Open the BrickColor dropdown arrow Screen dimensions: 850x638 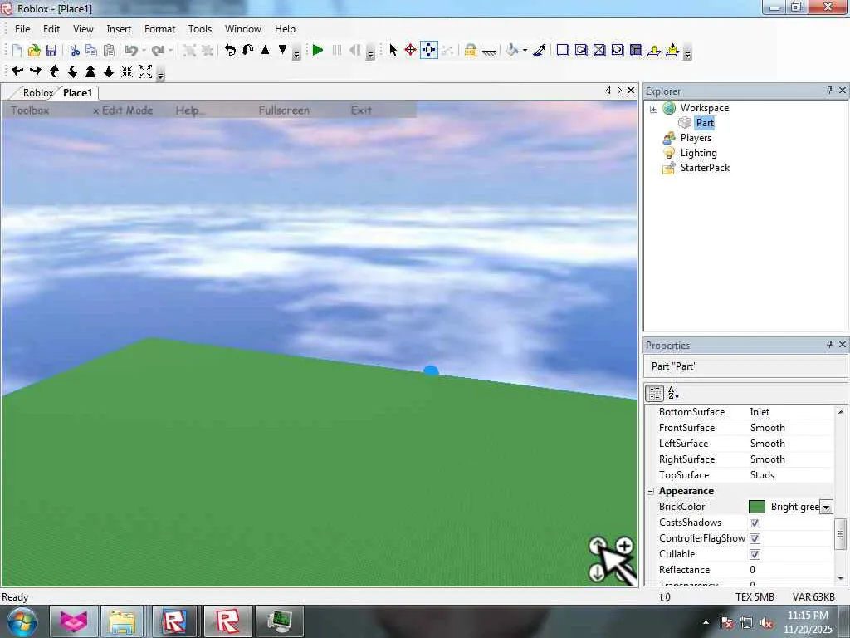click(826, 508)
